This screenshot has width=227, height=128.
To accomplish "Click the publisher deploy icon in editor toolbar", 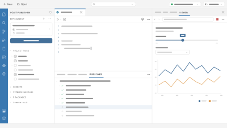I will (143, 19).
